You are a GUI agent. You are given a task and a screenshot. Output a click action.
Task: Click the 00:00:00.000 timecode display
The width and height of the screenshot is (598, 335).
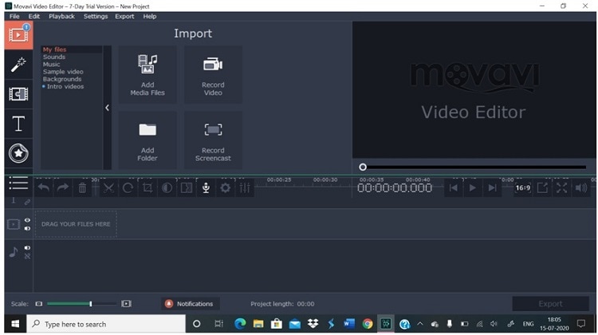[395, 188]
